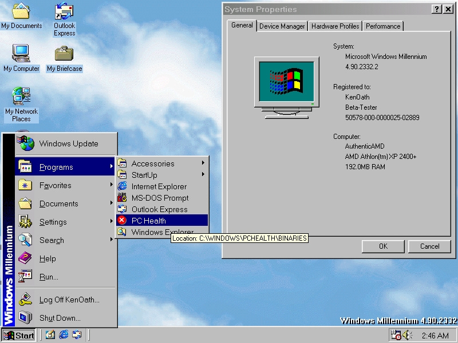This screenshot has width=458, height=343.
Task: Click the Windows Update globe icon
Action: [x=26, y=143]
